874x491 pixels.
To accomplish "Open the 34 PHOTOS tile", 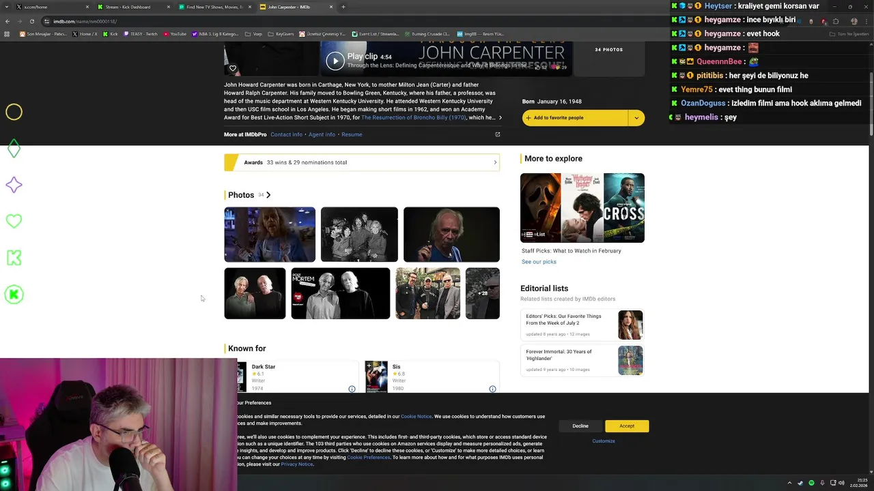I will tap(608, 59).
